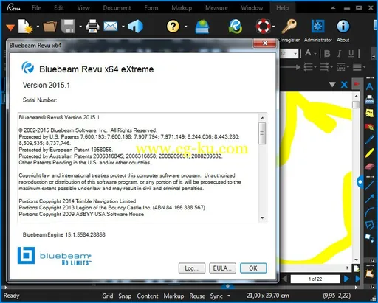
Task: Expand the email options dropdown arrow
Action: pos(123,27)
